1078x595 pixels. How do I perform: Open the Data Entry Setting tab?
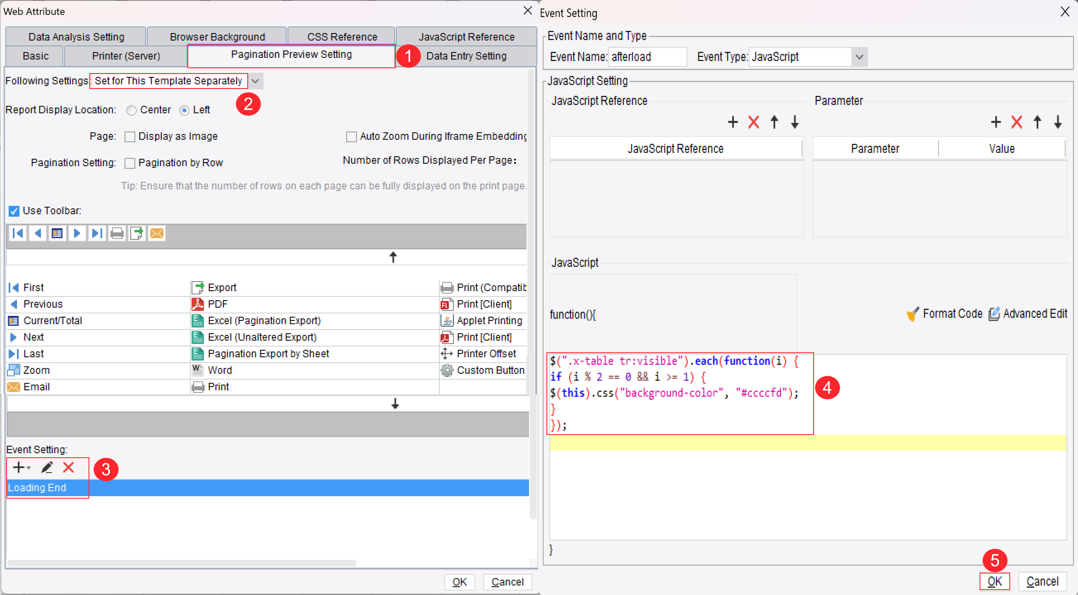point(466,56)
